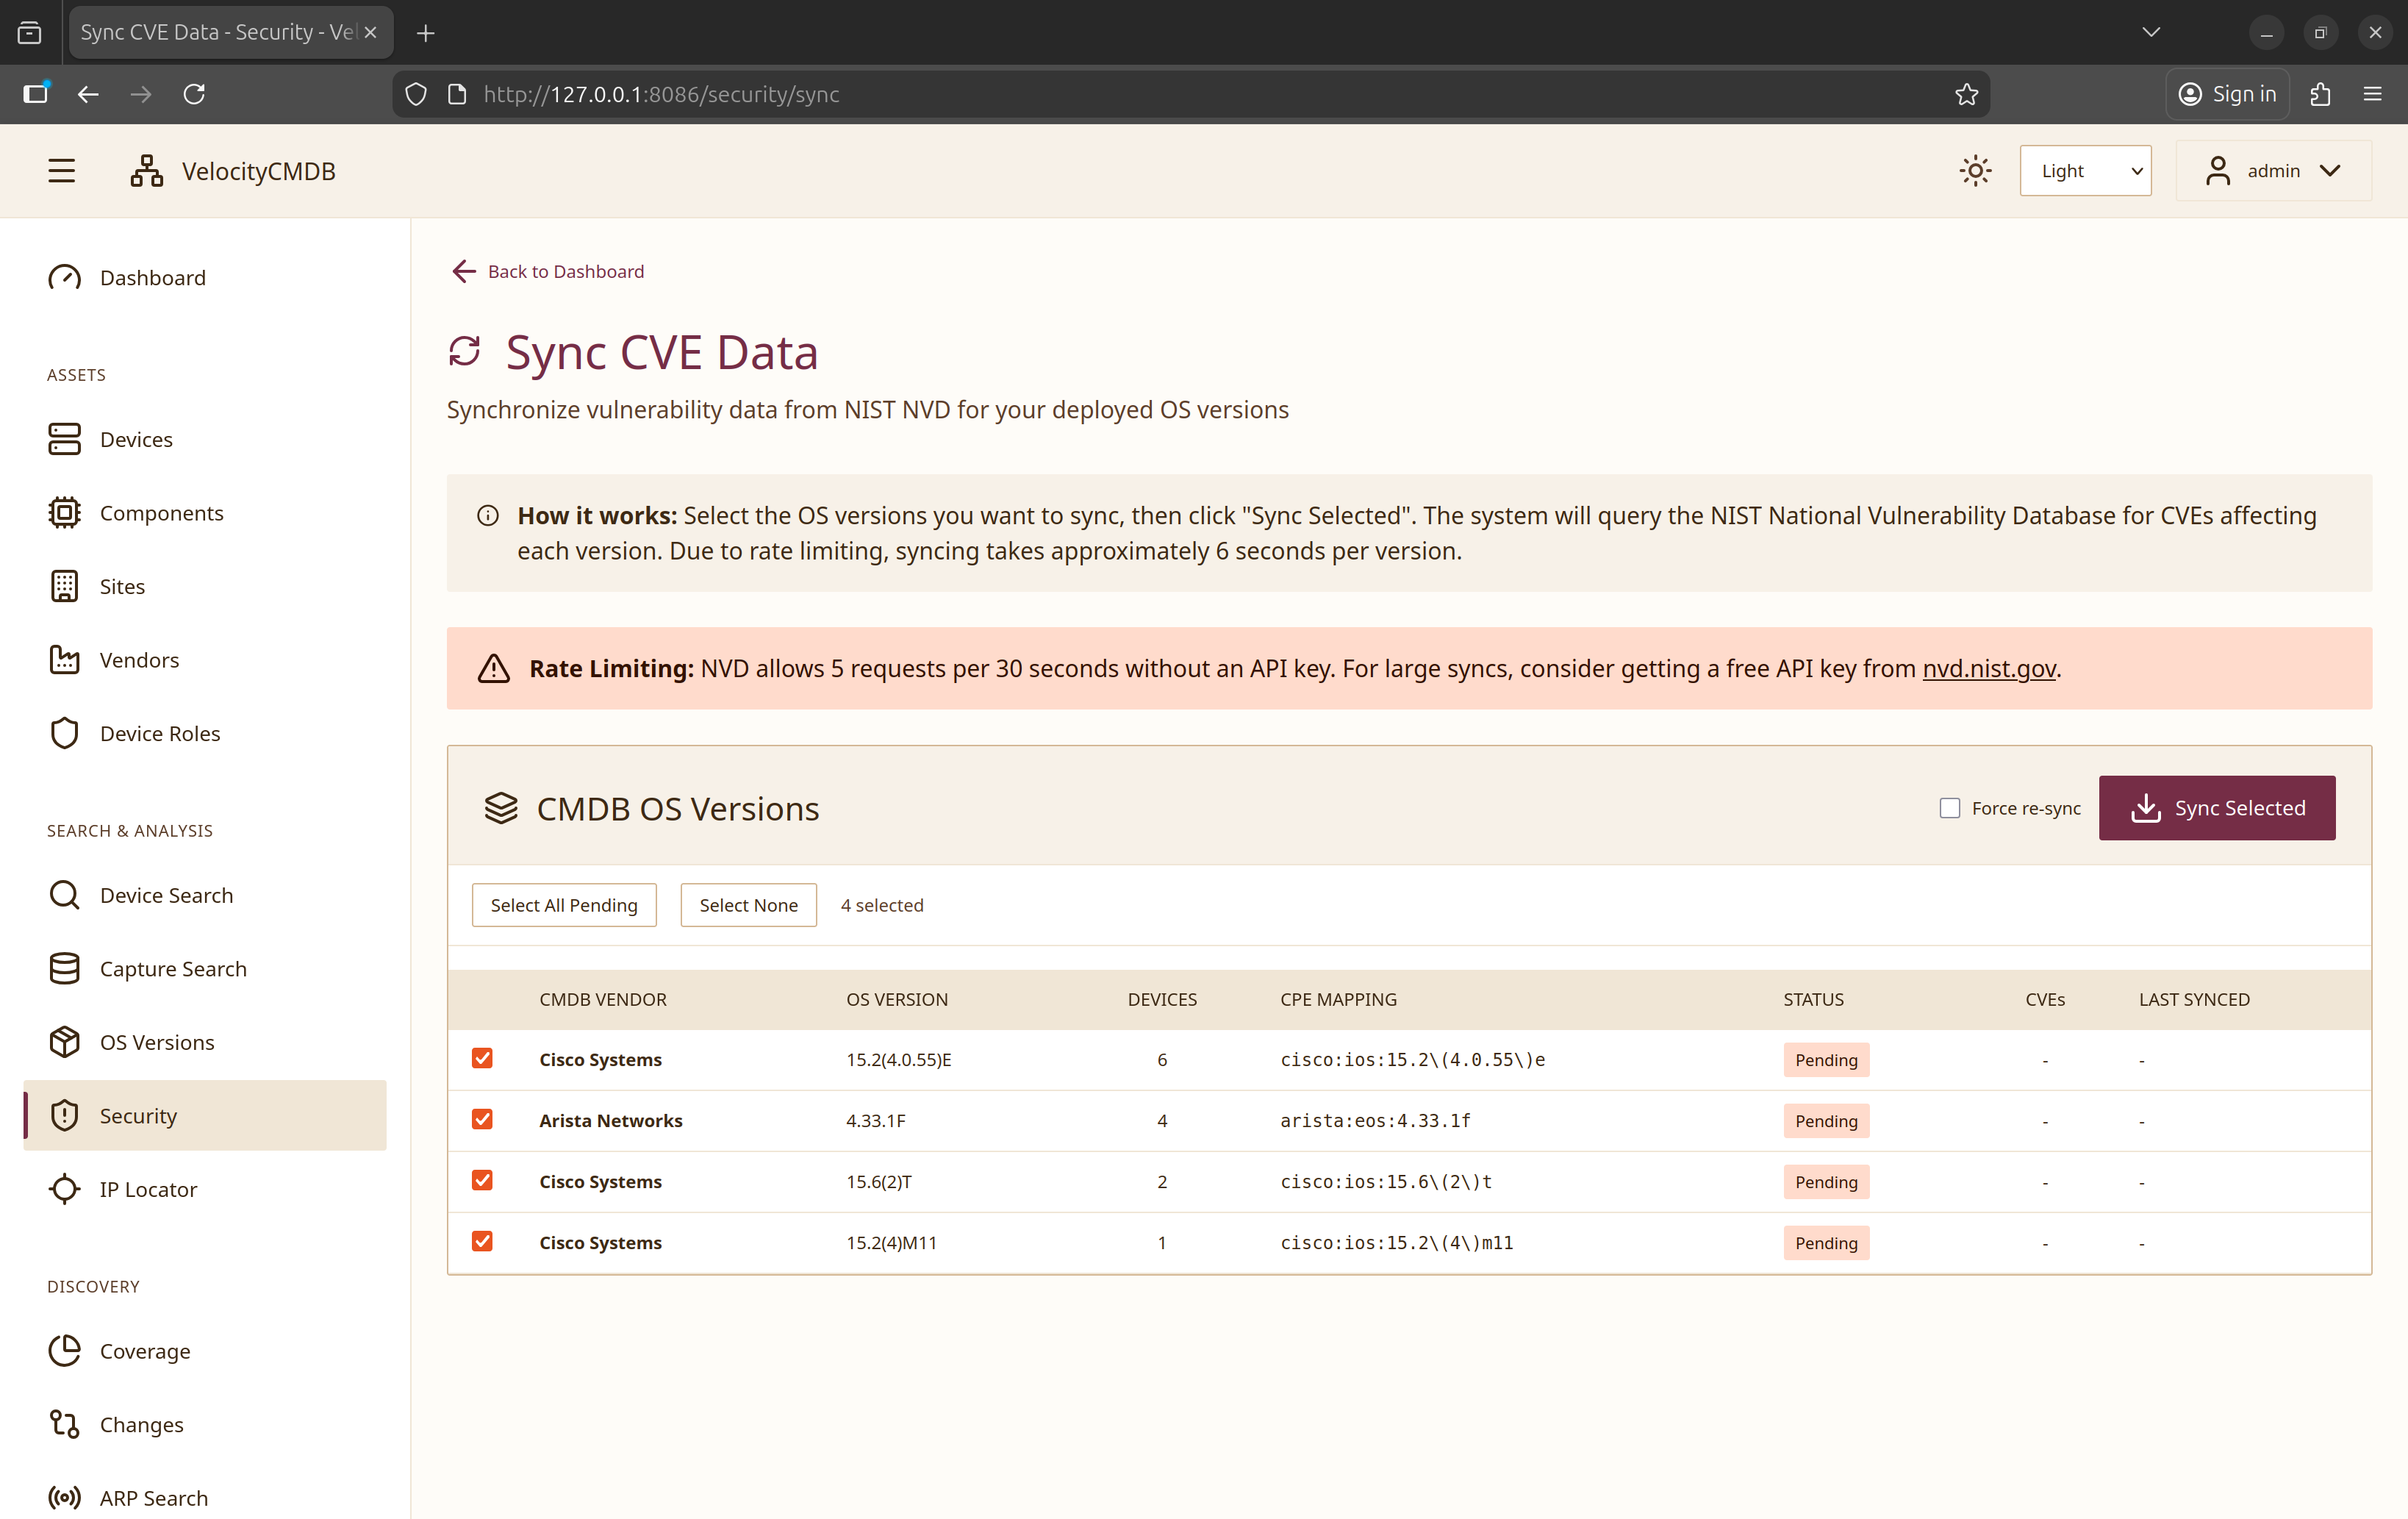Viewport: 2408px width, 1519px height.
Task: Click CPE mapping arista:eos:4.33.1f
Action: 1375,1121
